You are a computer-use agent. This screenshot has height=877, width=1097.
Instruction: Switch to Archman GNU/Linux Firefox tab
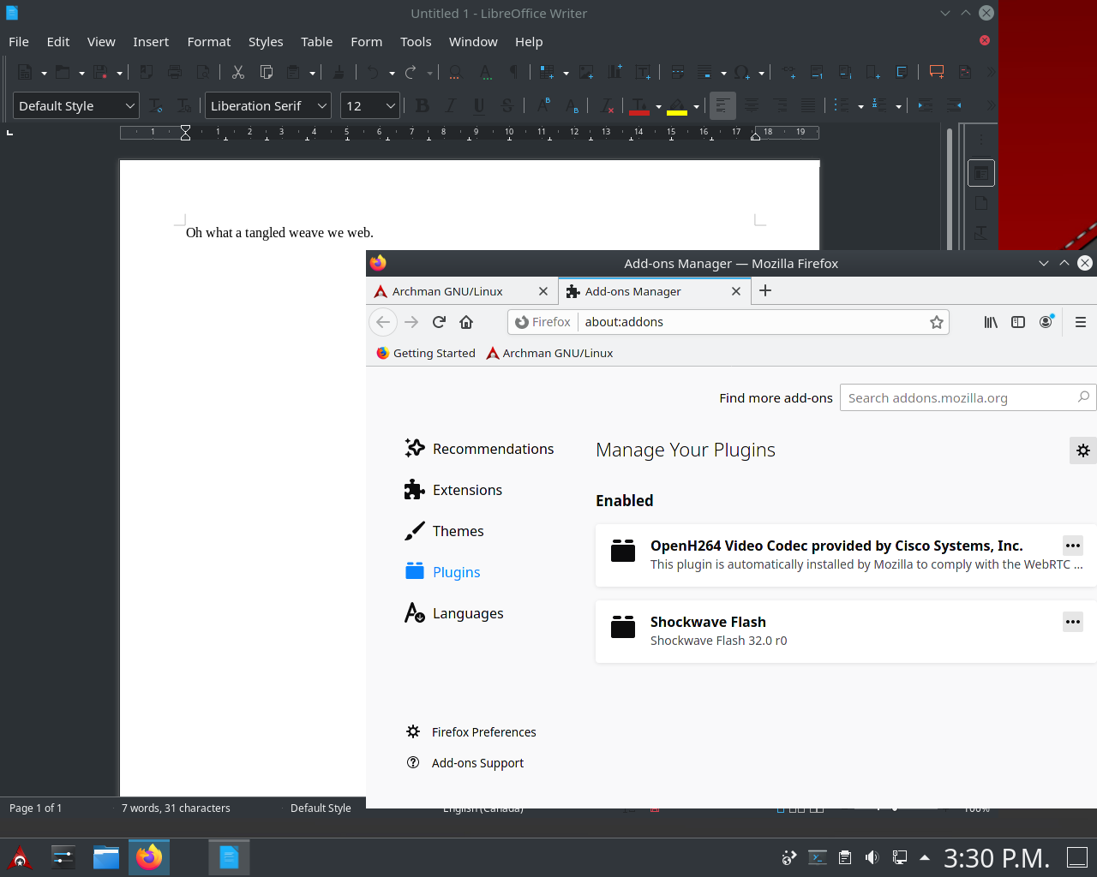click(x=462, y=291)
